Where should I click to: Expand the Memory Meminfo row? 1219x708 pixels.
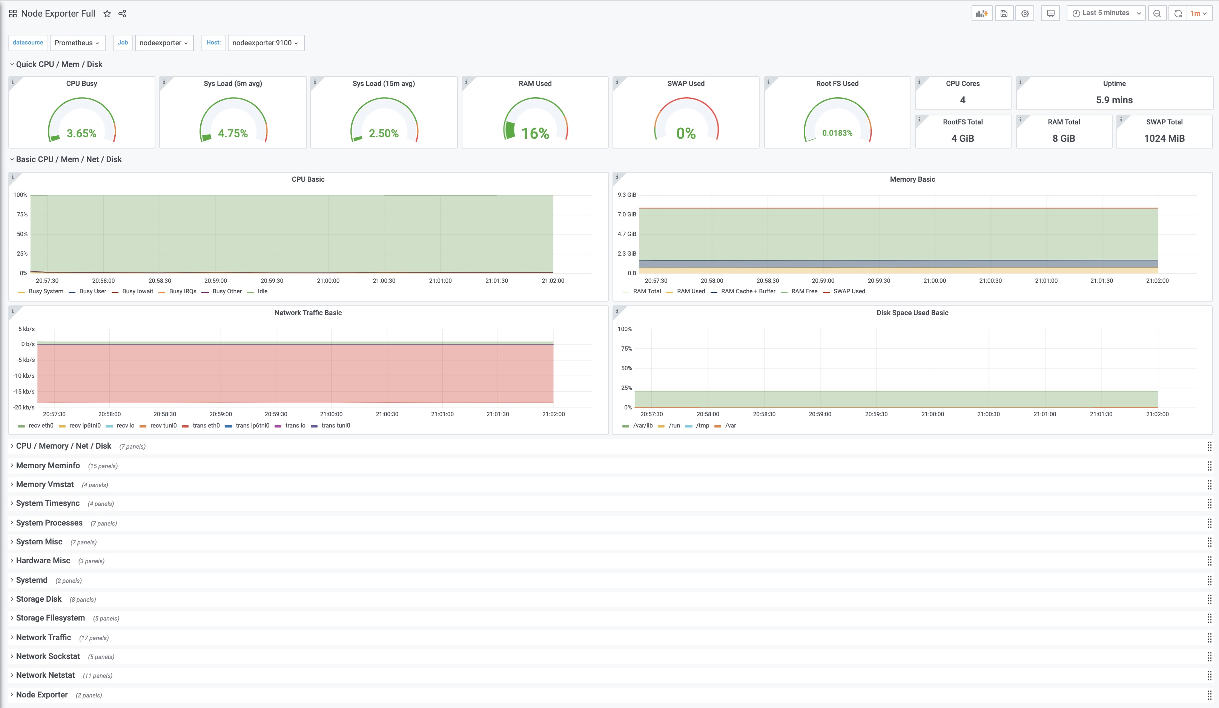coord(48,466)
